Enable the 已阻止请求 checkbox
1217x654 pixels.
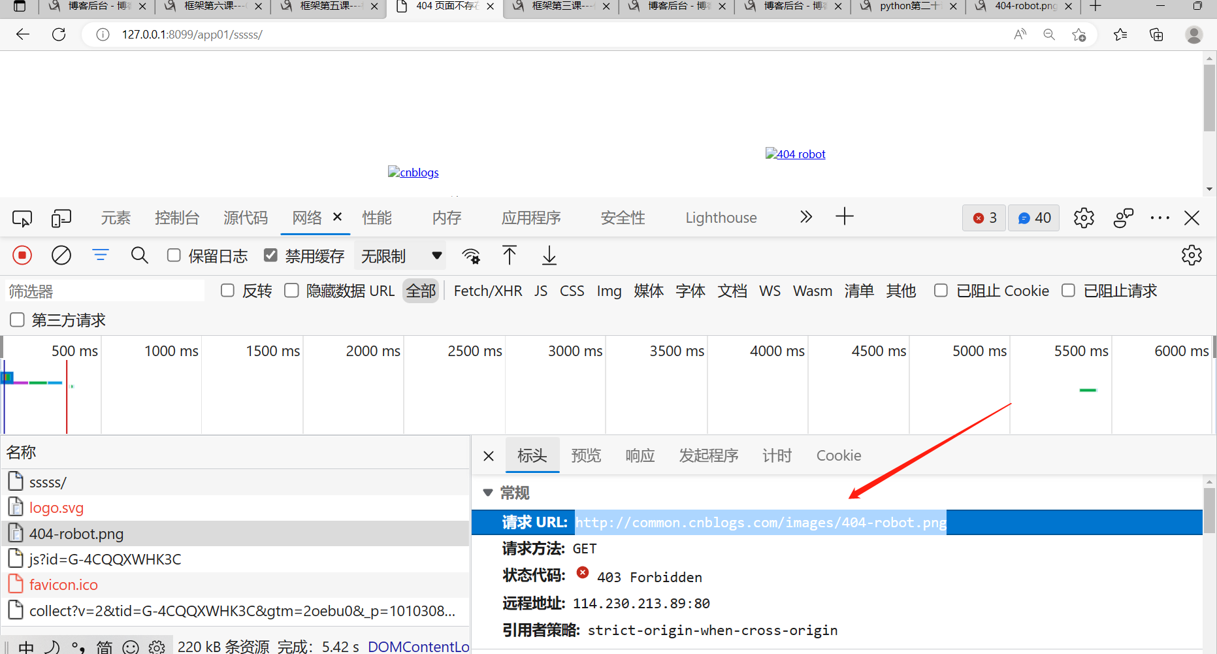click(1068, 291)
